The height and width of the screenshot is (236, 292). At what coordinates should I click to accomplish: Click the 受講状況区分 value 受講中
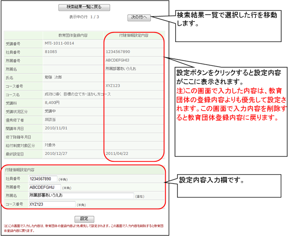51,111
